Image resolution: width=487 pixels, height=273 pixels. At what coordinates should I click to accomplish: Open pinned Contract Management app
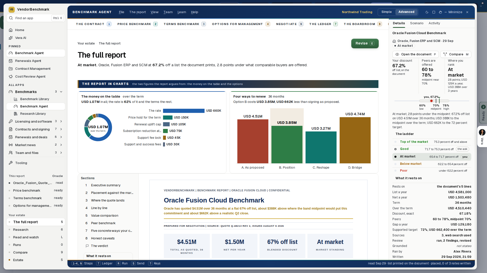click(36, 69)
